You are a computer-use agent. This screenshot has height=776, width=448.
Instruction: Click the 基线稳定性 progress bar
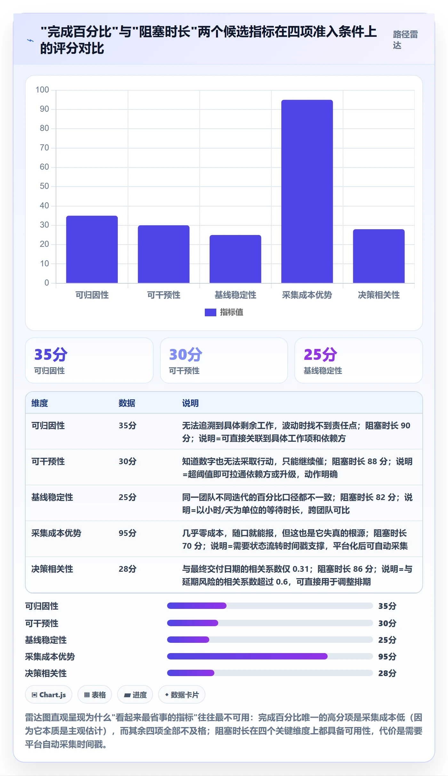coord(270,640)
